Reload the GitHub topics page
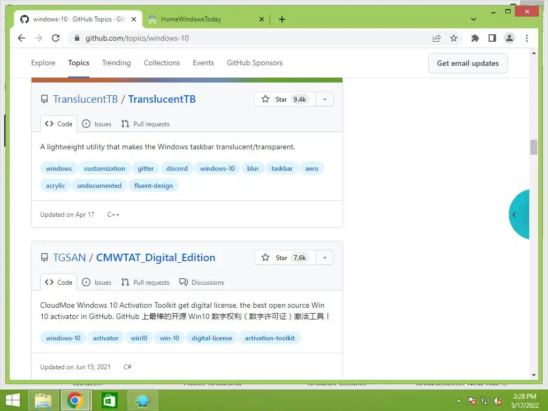This screenshot has height=411, width=548. (x=56, y=38)
